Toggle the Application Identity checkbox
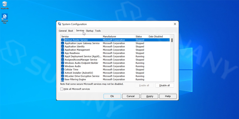 click(x=62, y=47)
